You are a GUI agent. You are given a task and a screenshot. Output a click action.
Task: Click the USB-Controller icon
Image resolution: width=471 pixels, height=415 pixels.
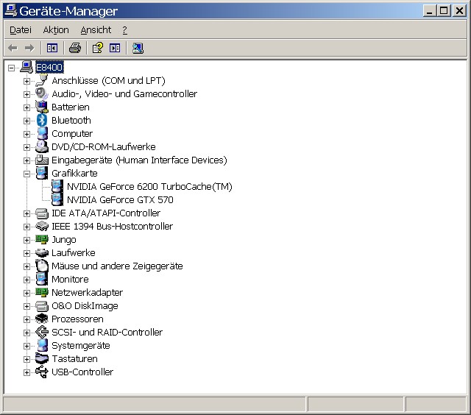pyautogui.click(x=42, y=372)
